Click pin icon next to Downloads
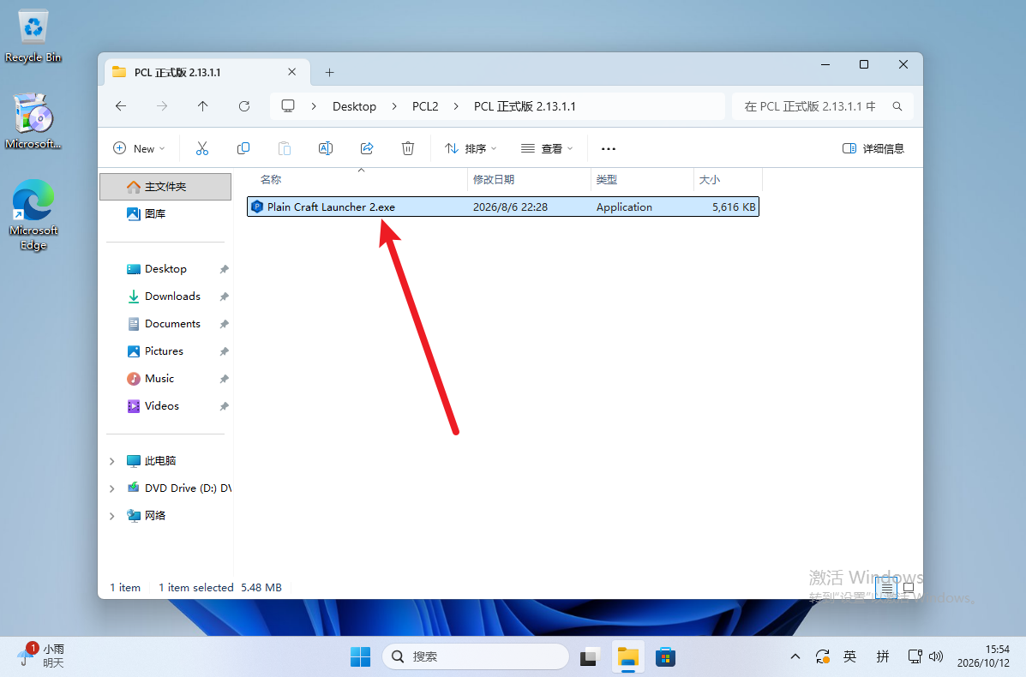 pyautogui.click(x=224, y=297)
